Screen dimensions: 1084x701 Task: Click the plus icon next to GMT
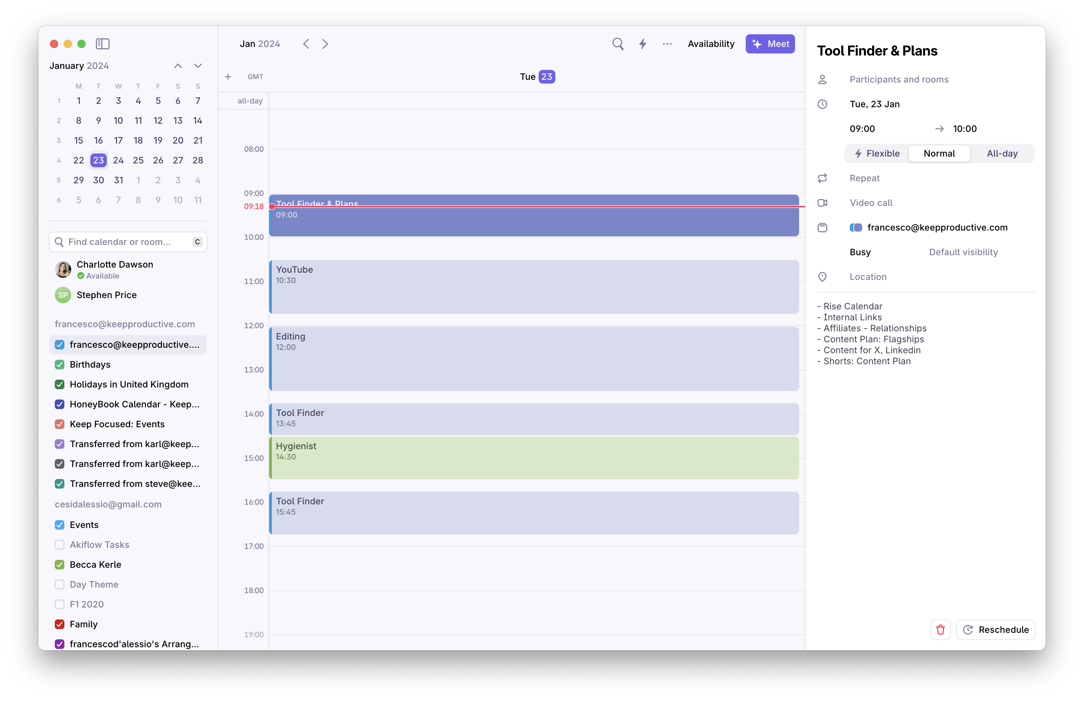pos(228,76)
